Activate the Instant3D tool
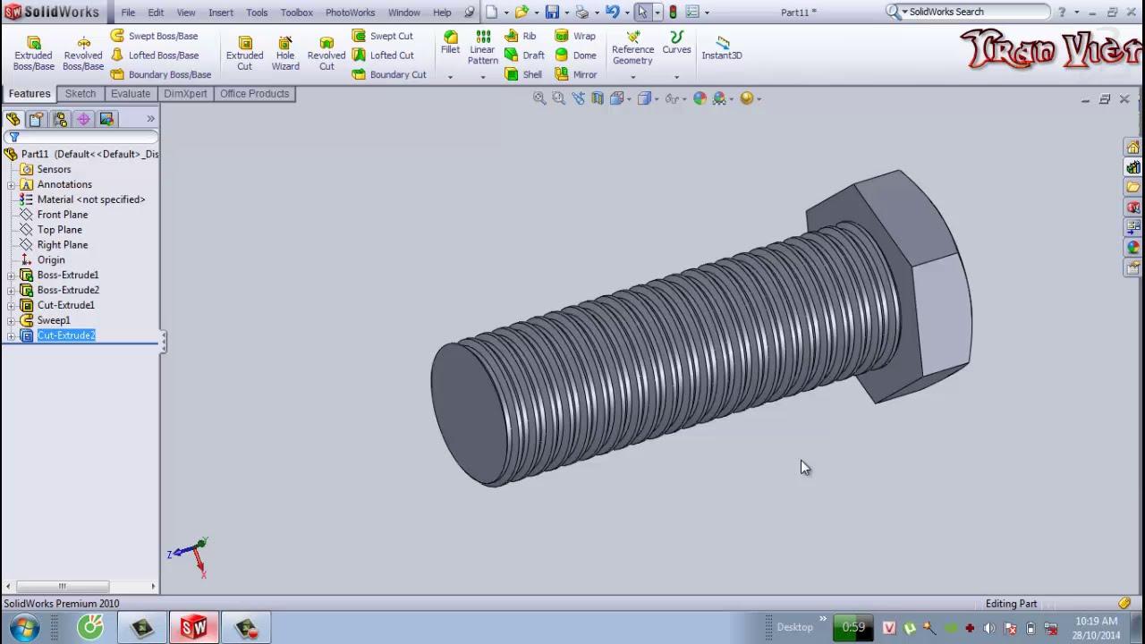 pyautogui.click(x=722, y=48)
